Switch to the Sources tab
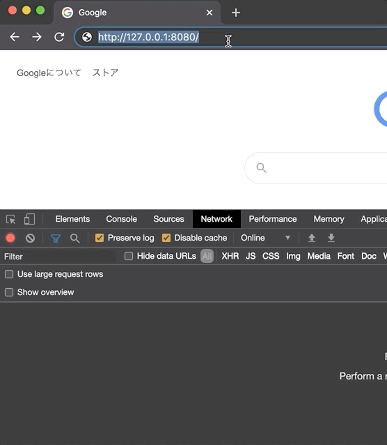The height and width of the screenshot is (445, 387). pos(169,219)
